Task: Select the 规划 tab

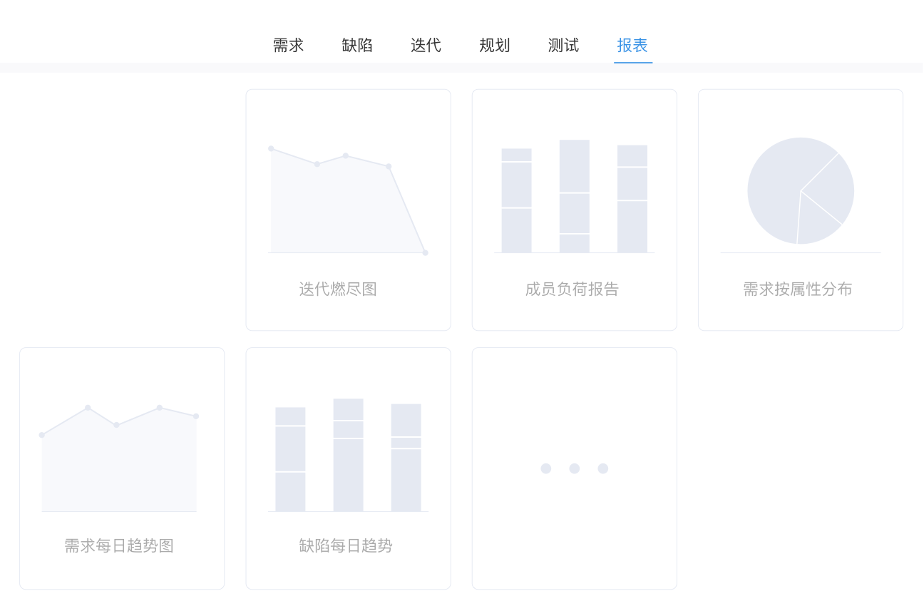Action: click(495, 46)
